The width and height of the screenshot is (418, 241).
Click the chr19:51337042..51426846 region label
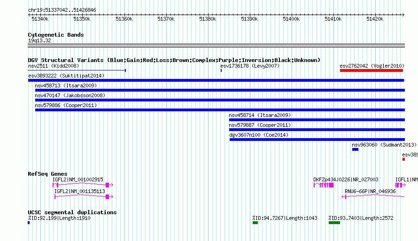(62, 10)
